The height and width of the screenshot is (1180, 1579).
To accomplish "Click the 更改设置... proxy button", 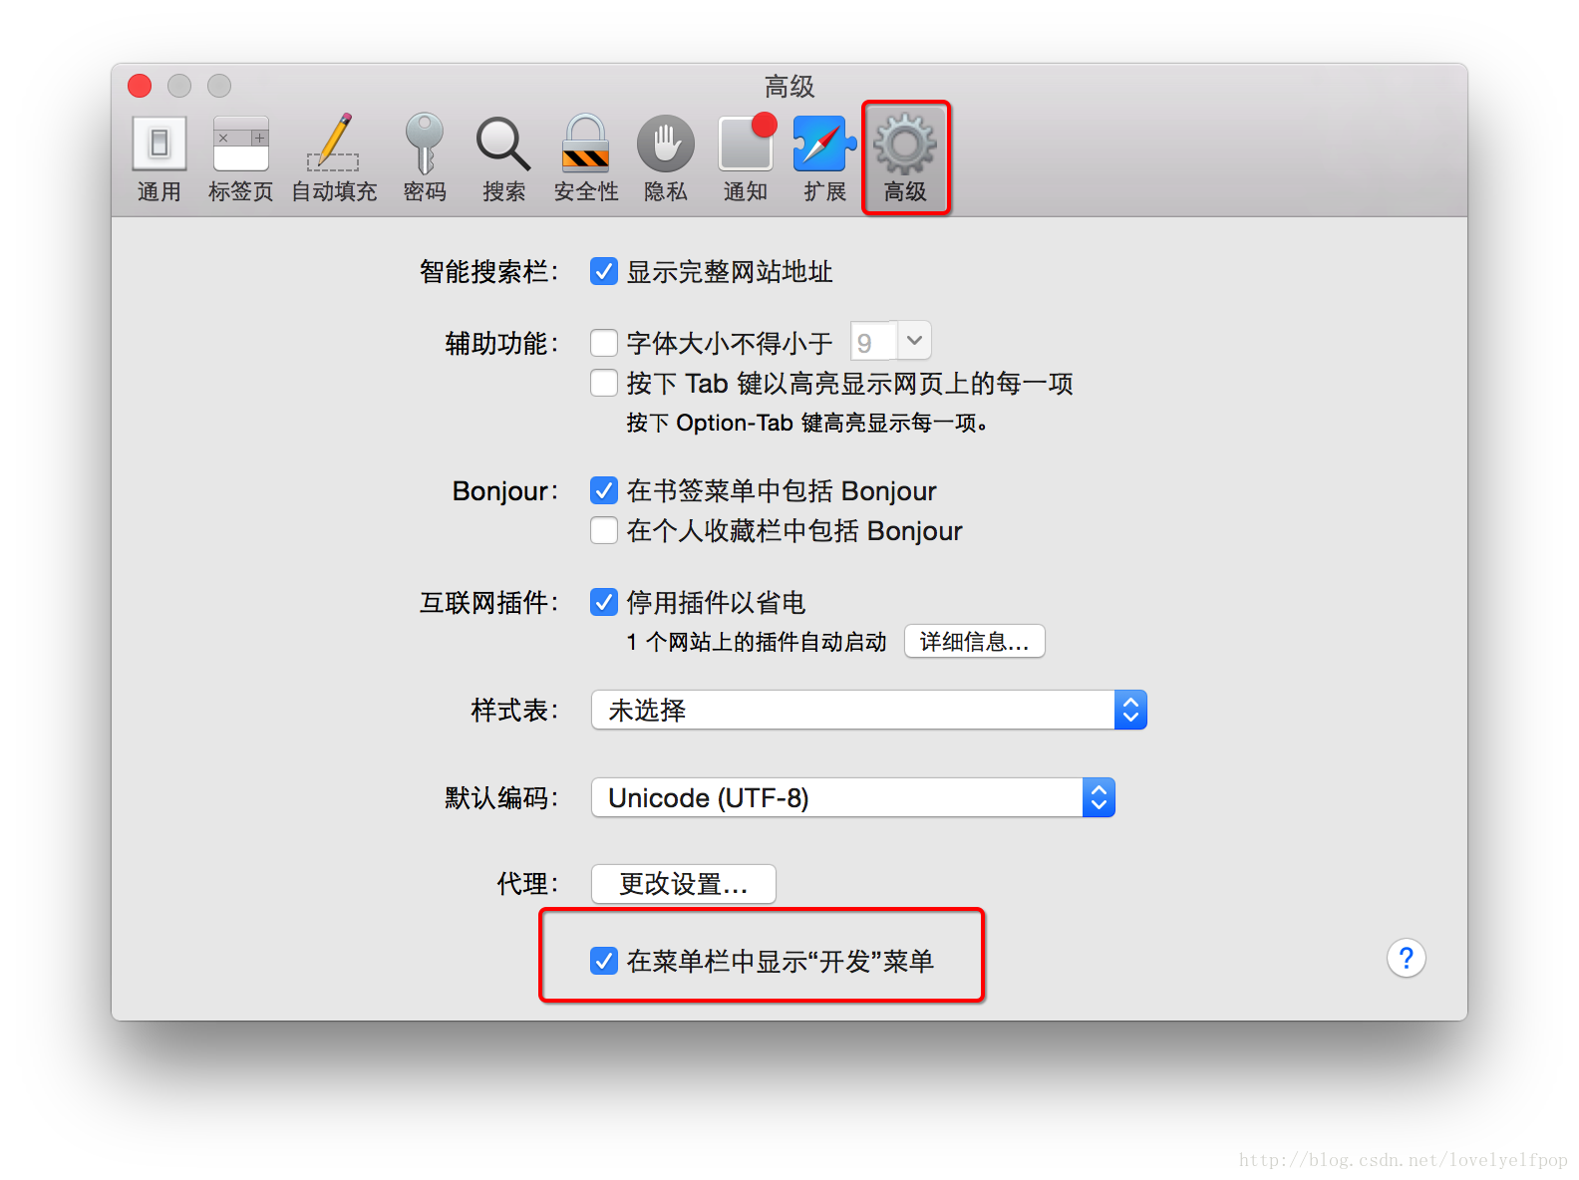I will 684,884.
